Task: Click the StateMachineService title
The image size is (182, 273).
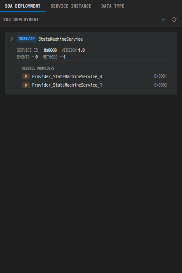Action: (x=61, y=39)
